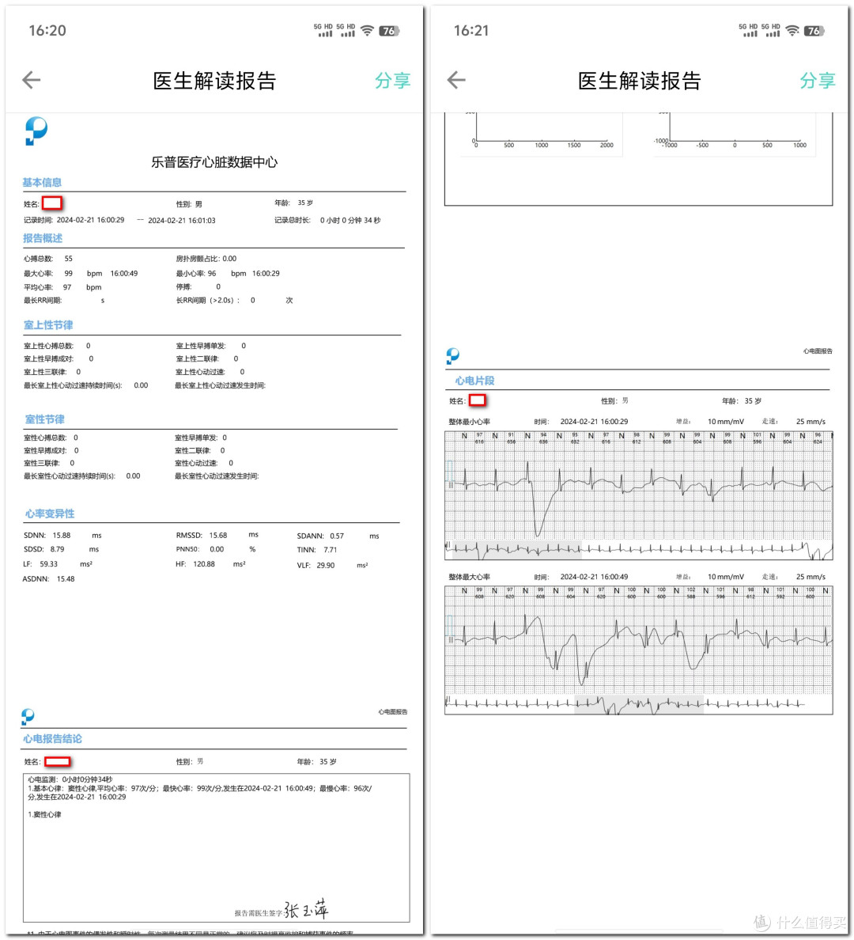
Task: Tap battery indicator in right status bar
Action: click(814, 31)
